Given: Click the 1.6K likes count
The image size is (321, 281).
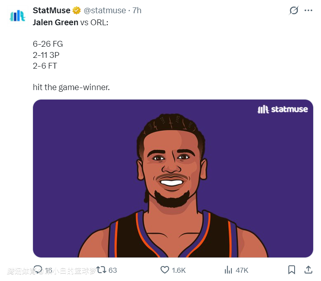Looking at the screenshot, I should (179, 270).
